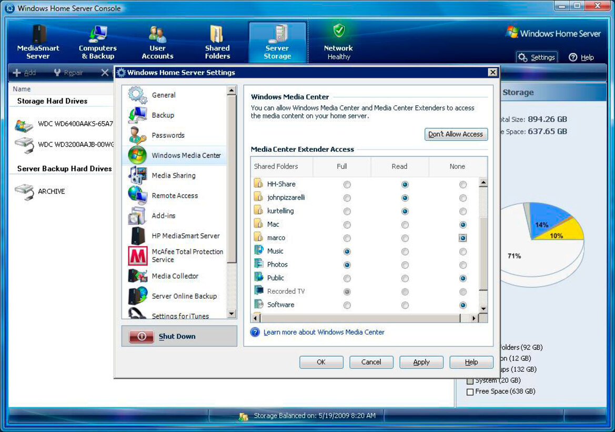Click the Server Online Backup icon
Screen dimensions: 615x432
point(138,296)
